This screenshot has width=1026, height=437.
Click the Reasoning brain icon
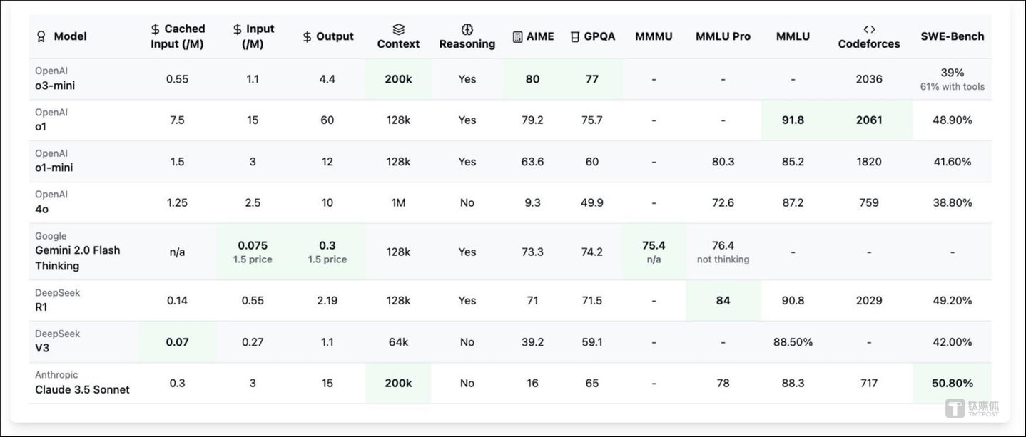tap(467, 29)
